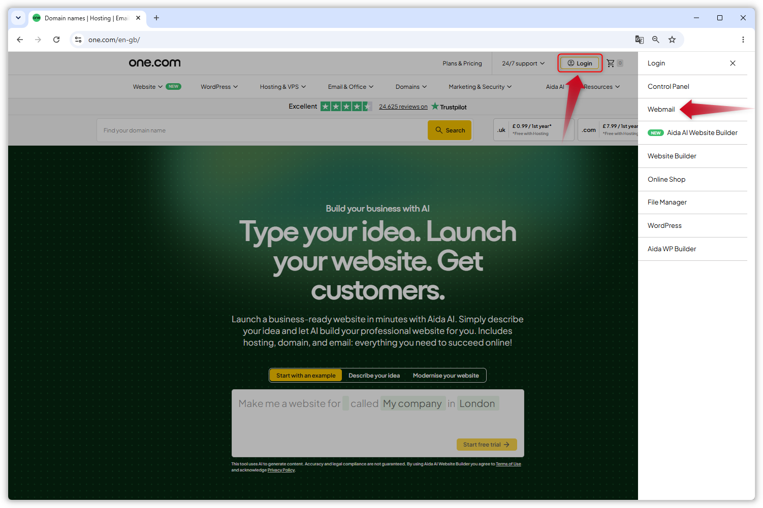Select Modernise your website tab

click(446, 376)
